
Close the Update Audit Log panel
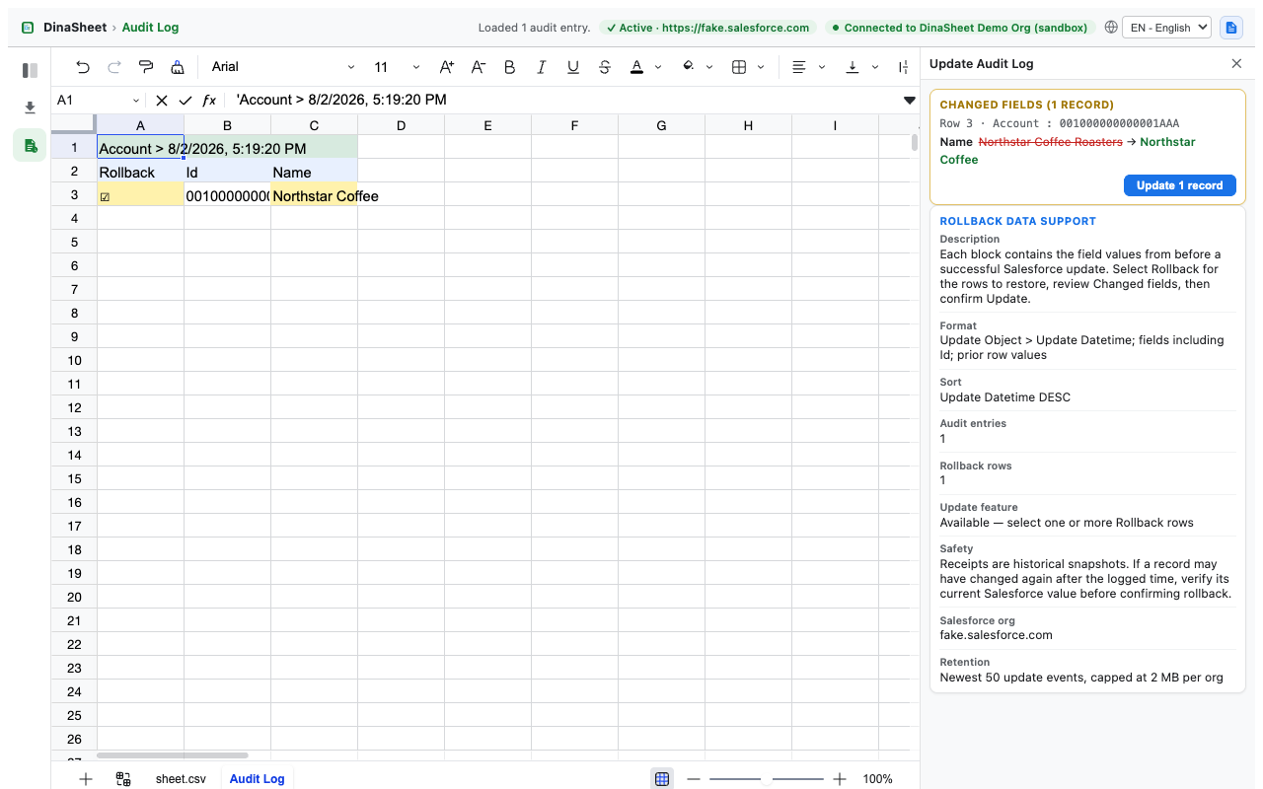1236,63
